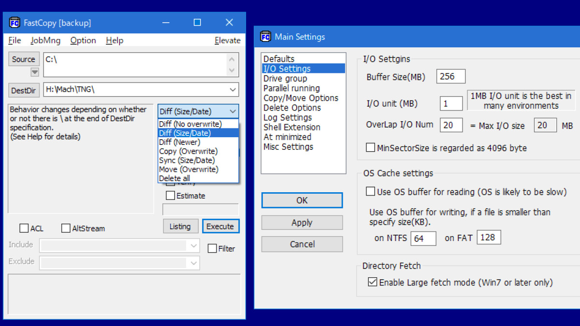Click the Source path field showing C:\
The image size is (580, 326).
(135, 65)
